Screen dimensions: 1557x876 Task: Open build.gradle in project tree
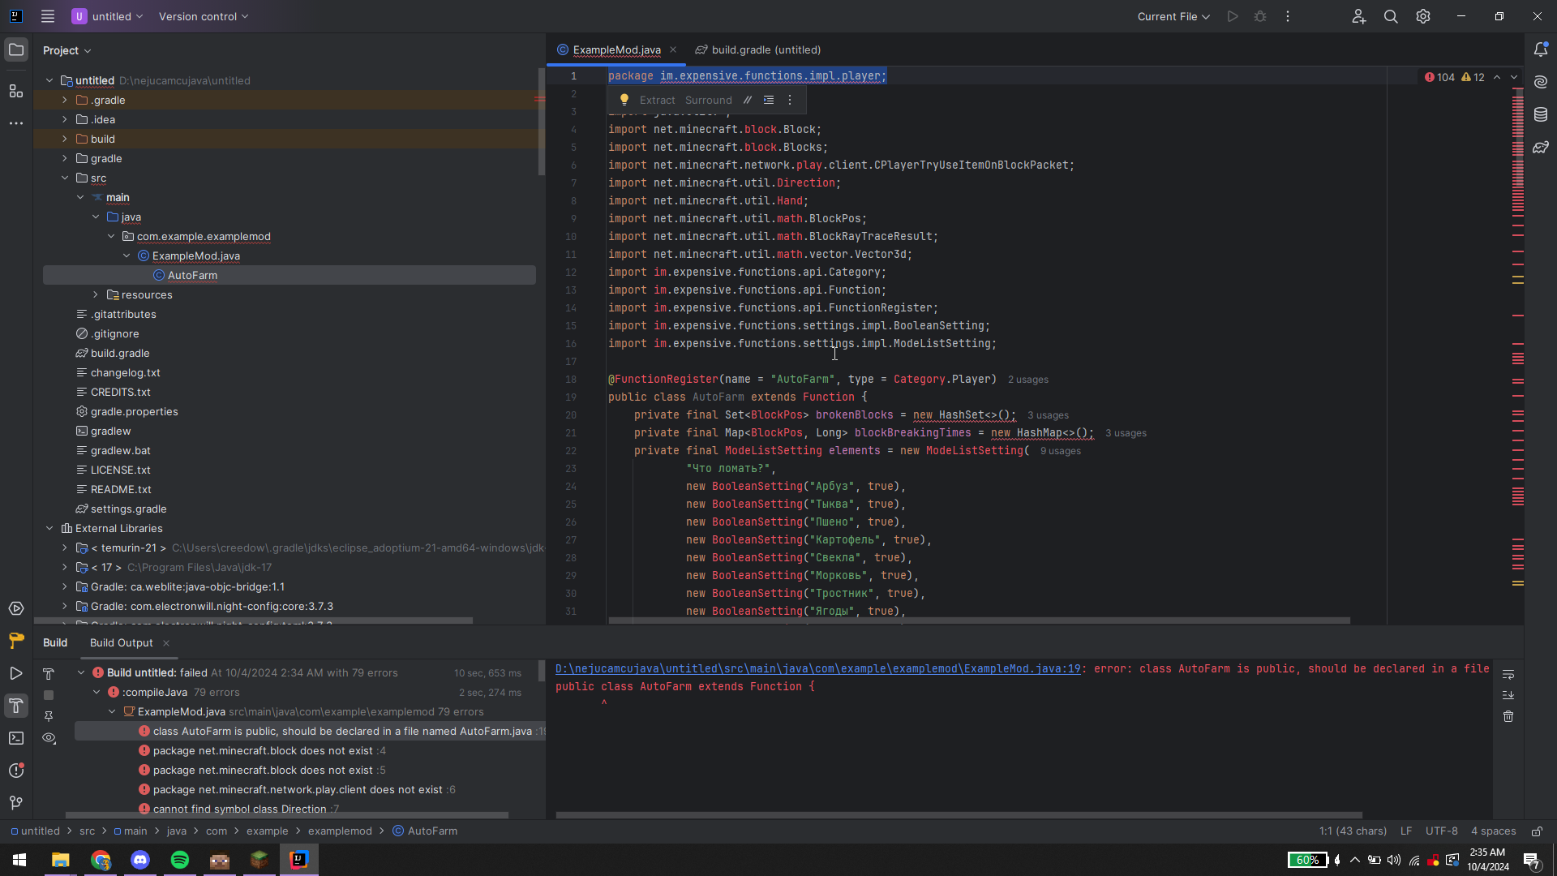tap(120, 353)
